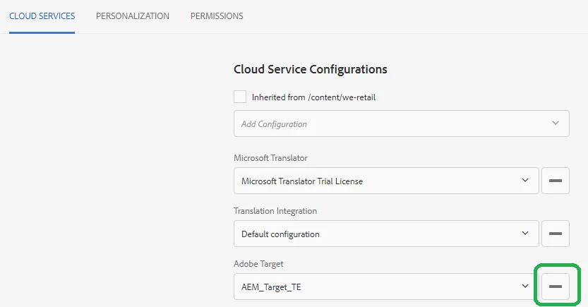Open the Permissions tab
The width and height of the screenshot is (588, 307).
(x=217, y=16)
